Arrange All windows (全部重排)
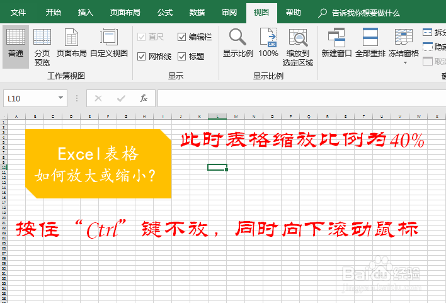 370,43
